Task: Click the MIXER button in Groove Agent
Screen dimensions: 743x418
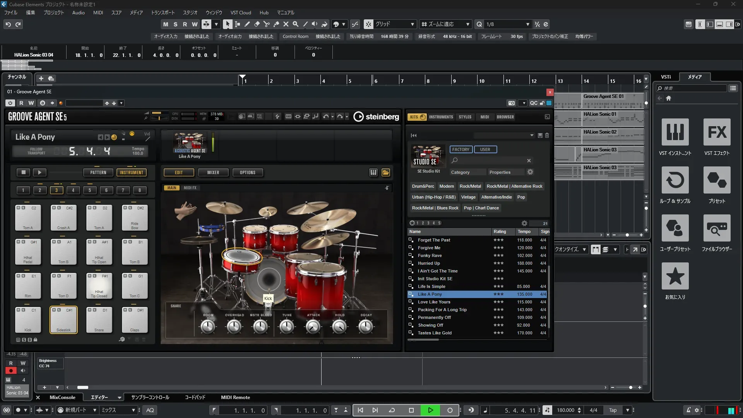Action: 213,173
